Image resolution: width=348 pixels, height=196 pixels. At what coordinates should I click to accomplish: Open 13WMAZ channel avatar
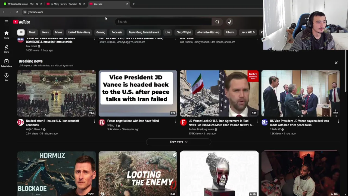tap(265, 122)
